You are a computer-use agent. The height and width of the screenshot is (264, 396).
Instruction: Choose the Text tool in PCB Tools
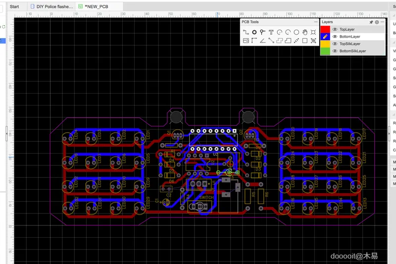pyautogui.click(x=271, y=32)
